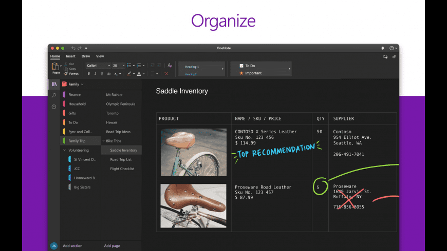Viewport: 447px width, 251px height.
Task: Switch to the Insert ribbon tab
Action: (x=71, y=56)
